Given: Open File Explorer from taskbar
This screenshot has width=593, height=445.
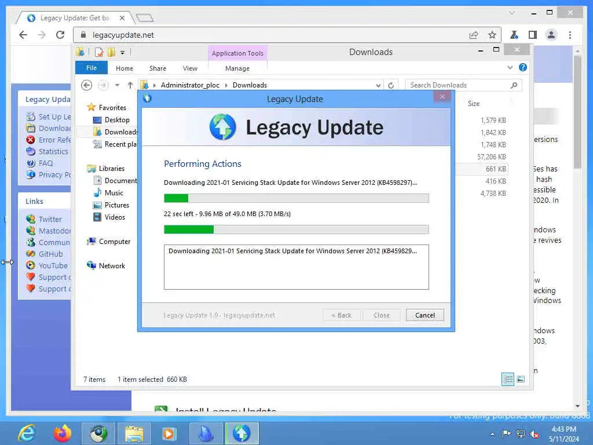Looking at the screenshot, I should [134, 433].
